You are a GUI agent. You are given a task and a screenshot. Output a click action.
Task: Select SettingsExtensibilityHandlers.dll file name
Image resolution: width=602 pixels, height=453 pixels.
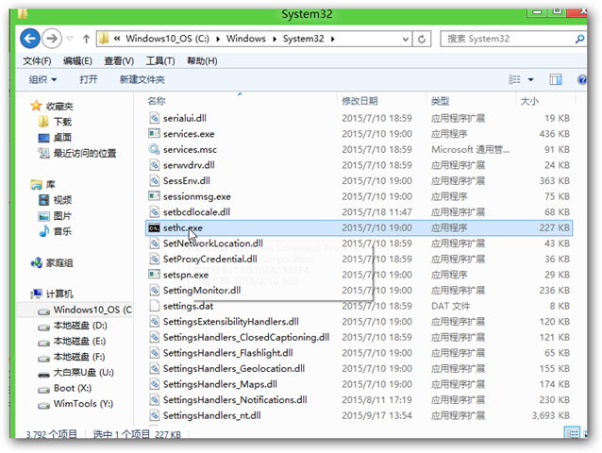click(231, 322)
